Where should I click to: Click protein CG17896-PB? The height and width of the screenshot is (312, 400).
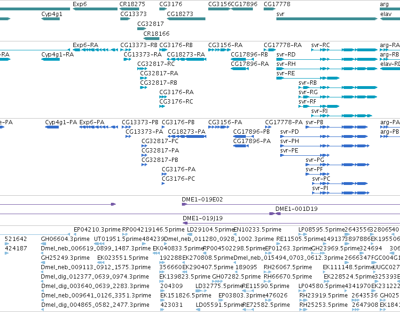pos(243,136)
